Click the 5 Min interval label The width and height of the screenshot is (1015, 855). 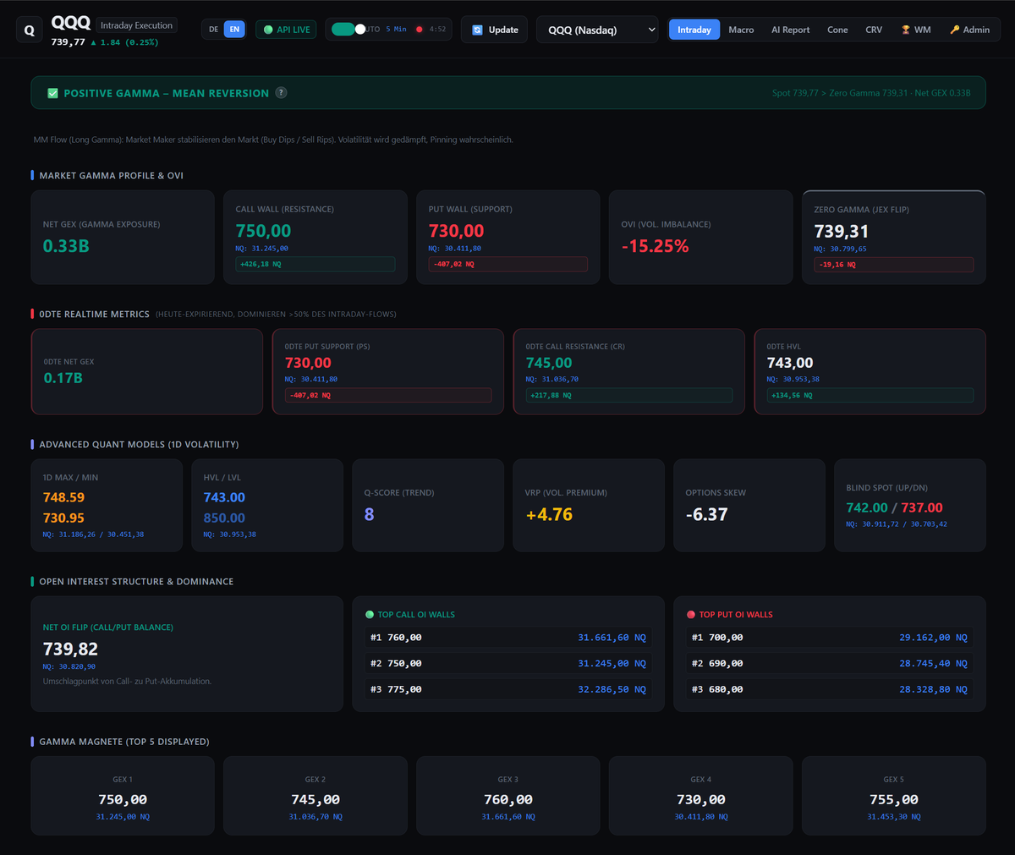point(396,30)
